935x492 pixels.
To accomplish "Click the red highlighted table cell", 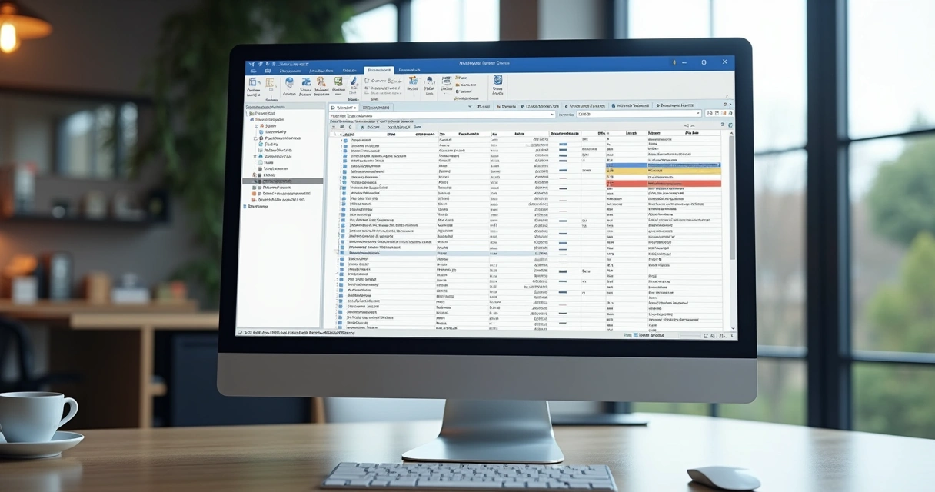I will [x=663, y=184].
